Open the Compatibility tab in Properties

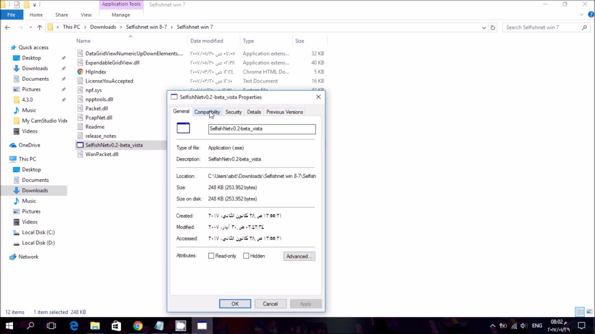pos(207,112)
